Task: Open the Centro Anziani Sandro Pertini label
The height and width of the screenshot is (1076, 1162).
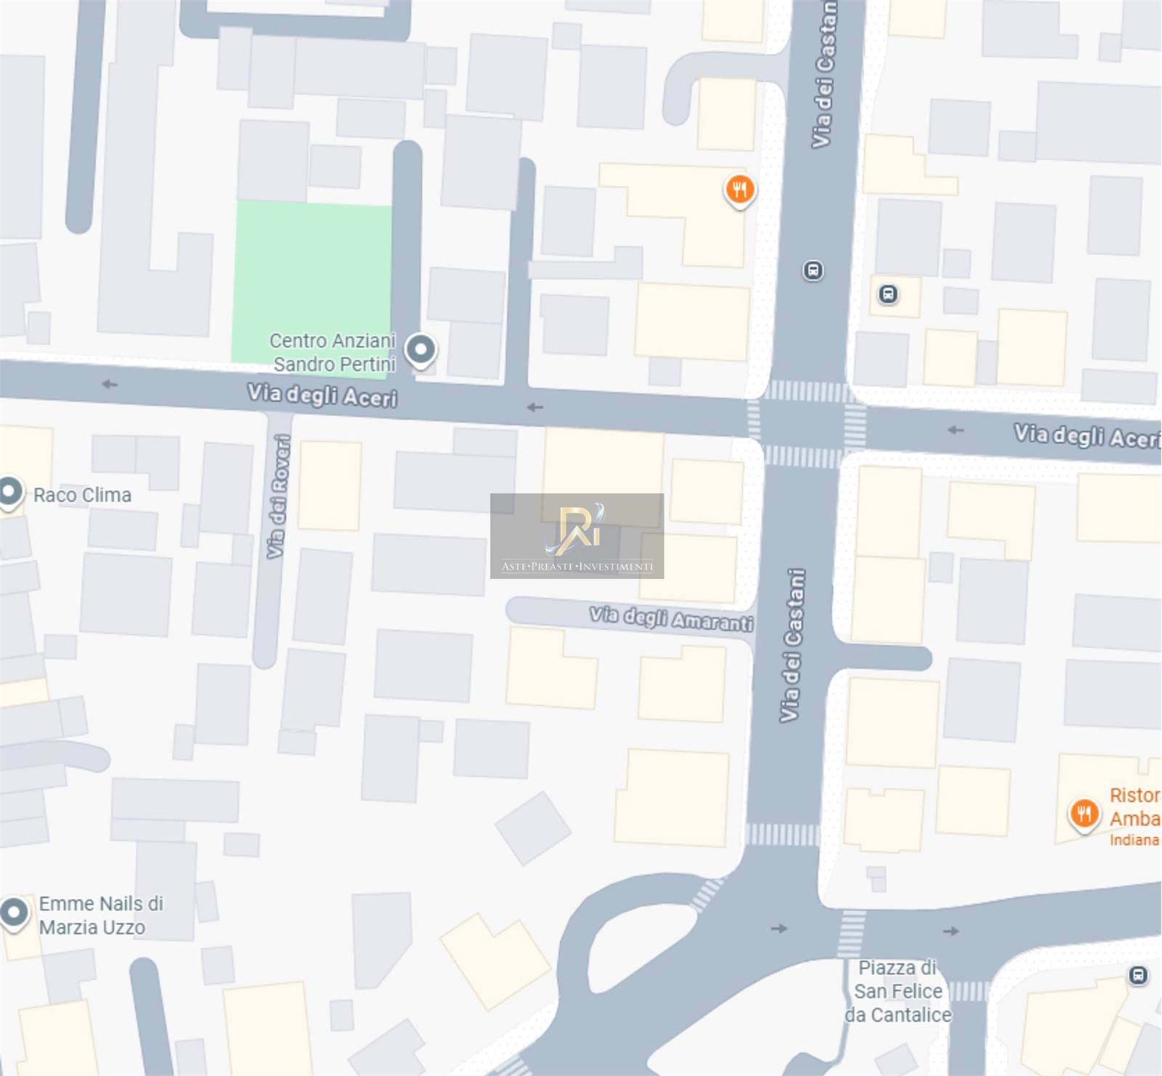Action: pos(333,352)
